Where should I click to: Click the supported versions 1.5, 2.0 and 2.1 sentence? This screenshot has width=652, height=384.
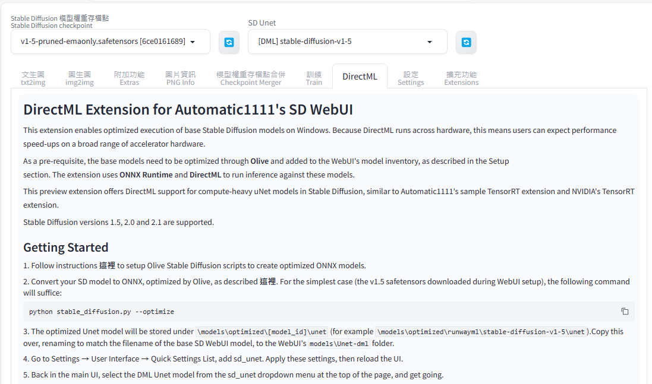point(118,222)
